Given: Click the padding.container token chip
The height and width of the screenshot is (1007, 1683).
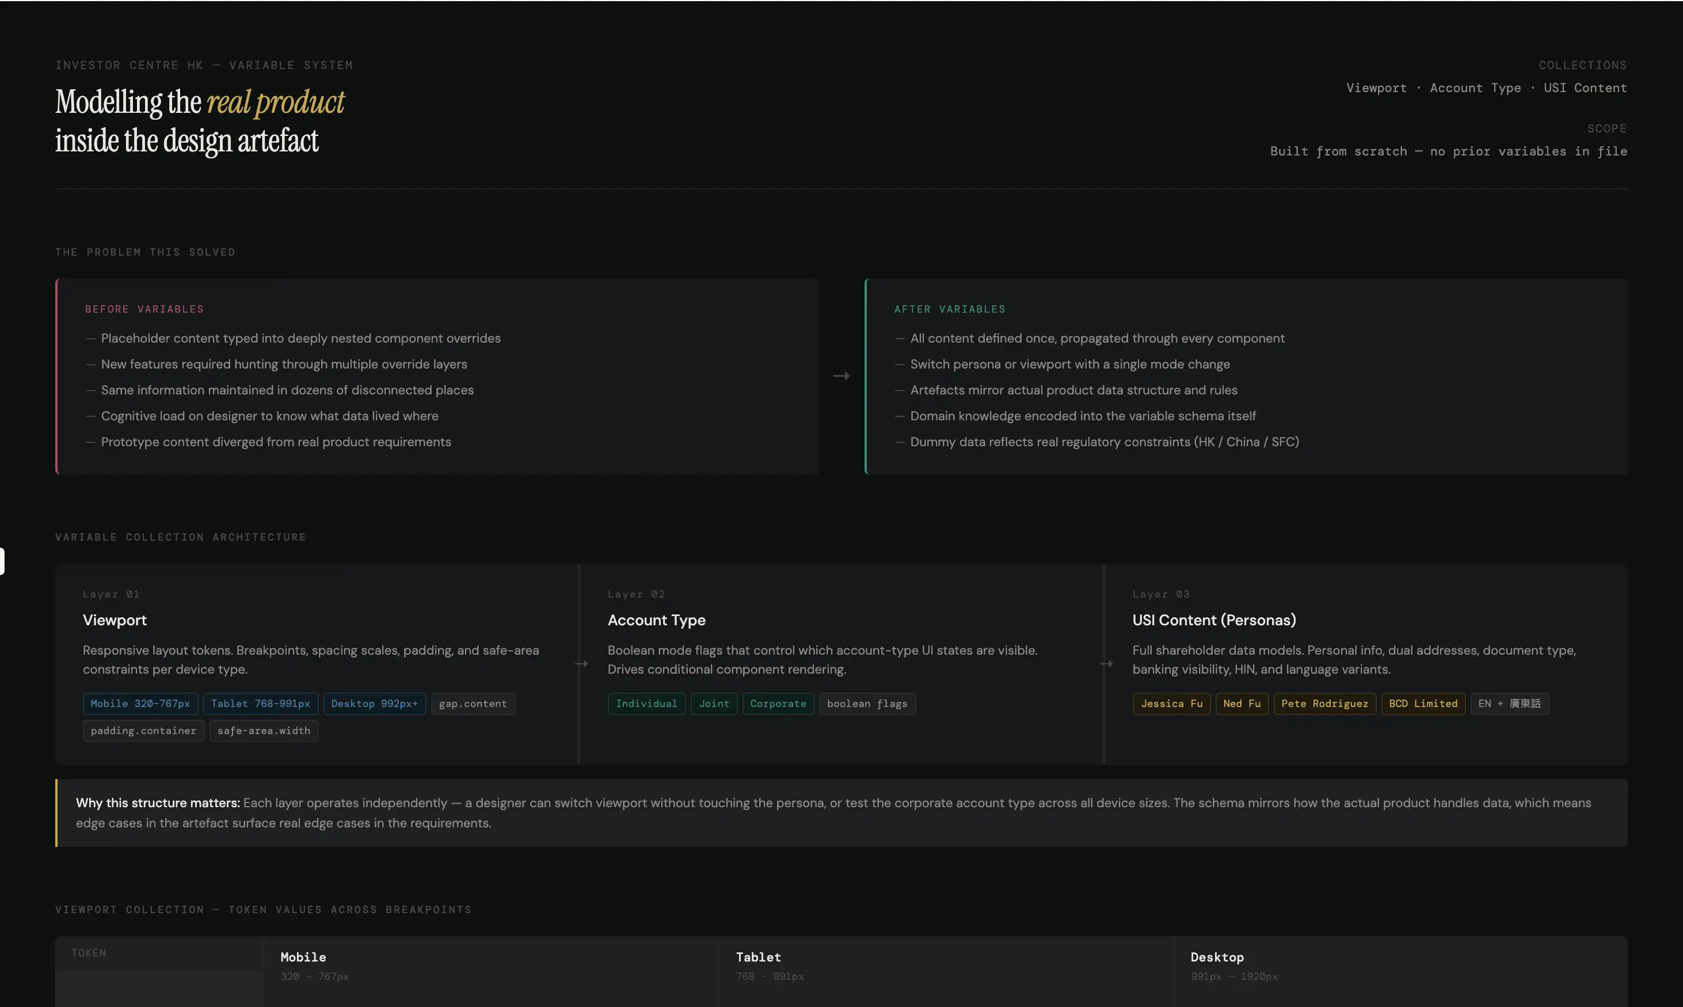Looking at the screenshot, I should (x=143, y=731).
